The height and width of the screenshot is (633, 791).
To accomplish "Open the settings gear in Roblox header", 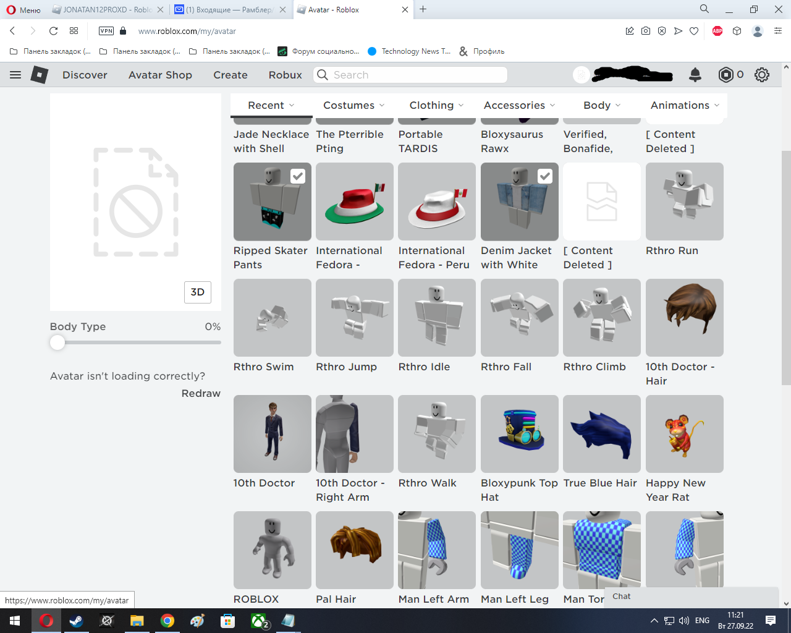I will 762,75.
